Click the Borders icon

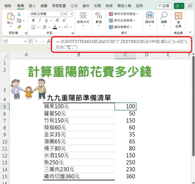point(33,27)
